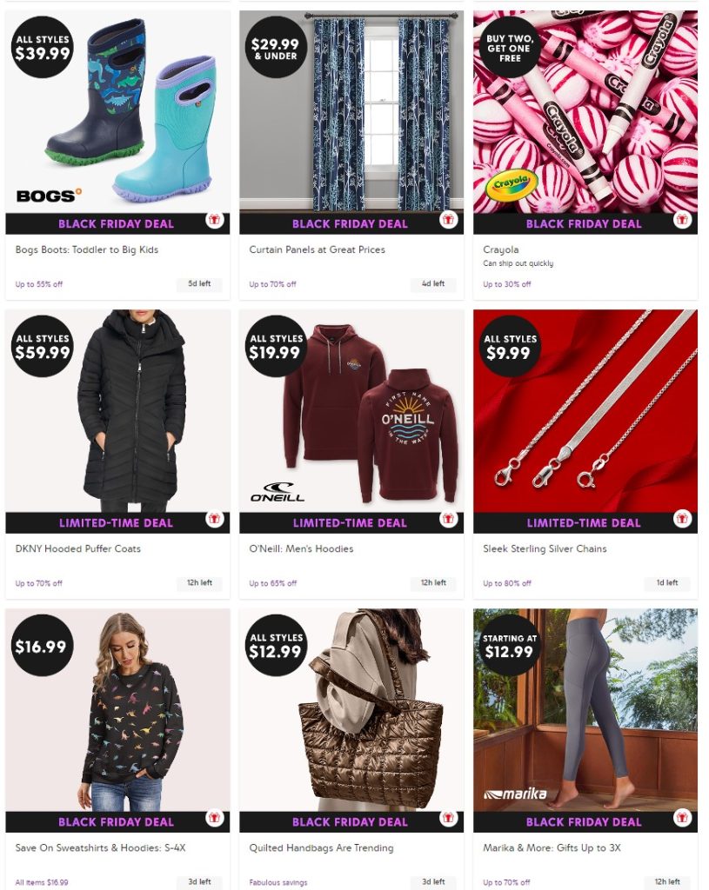Click Marika & More: Gifts Up to 3X

[552, 848]
